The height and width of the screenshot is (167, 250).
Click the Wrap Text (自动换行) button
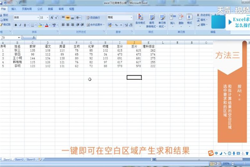[x=93, y=18]
